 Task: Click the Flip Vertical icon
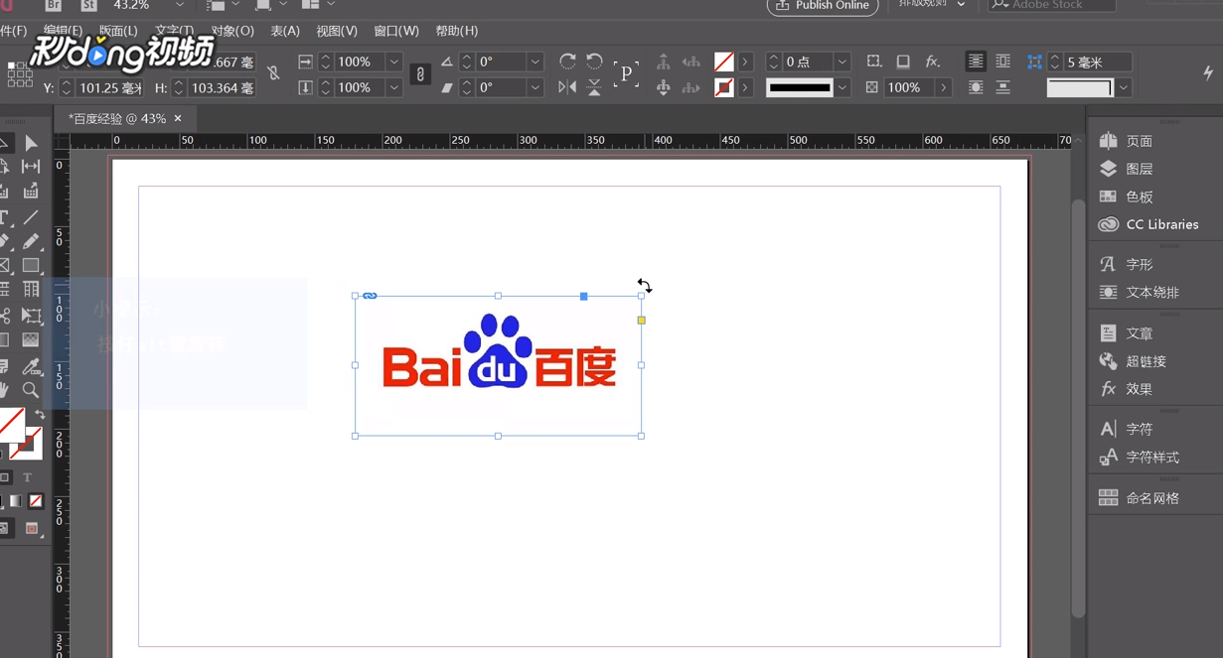click(594, 87)
